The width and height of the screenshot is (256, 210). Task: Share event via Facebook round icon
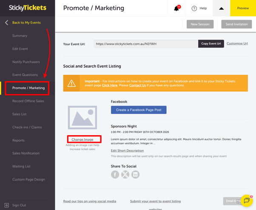(115, 174)
